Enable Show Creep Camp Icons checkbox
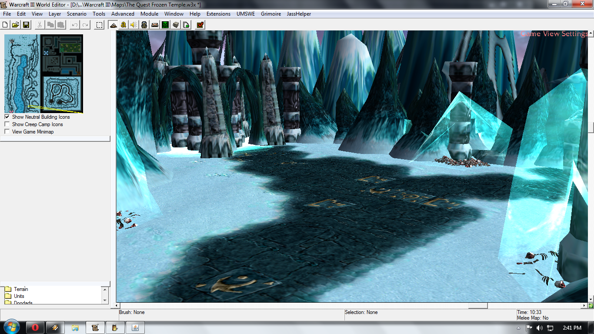This screenshot has width=594, height=334. tap(7, 124)
